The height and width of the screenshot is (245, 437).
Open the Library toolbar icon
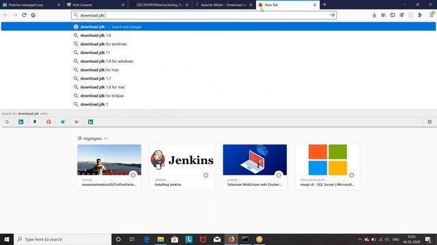pos(384,15)
